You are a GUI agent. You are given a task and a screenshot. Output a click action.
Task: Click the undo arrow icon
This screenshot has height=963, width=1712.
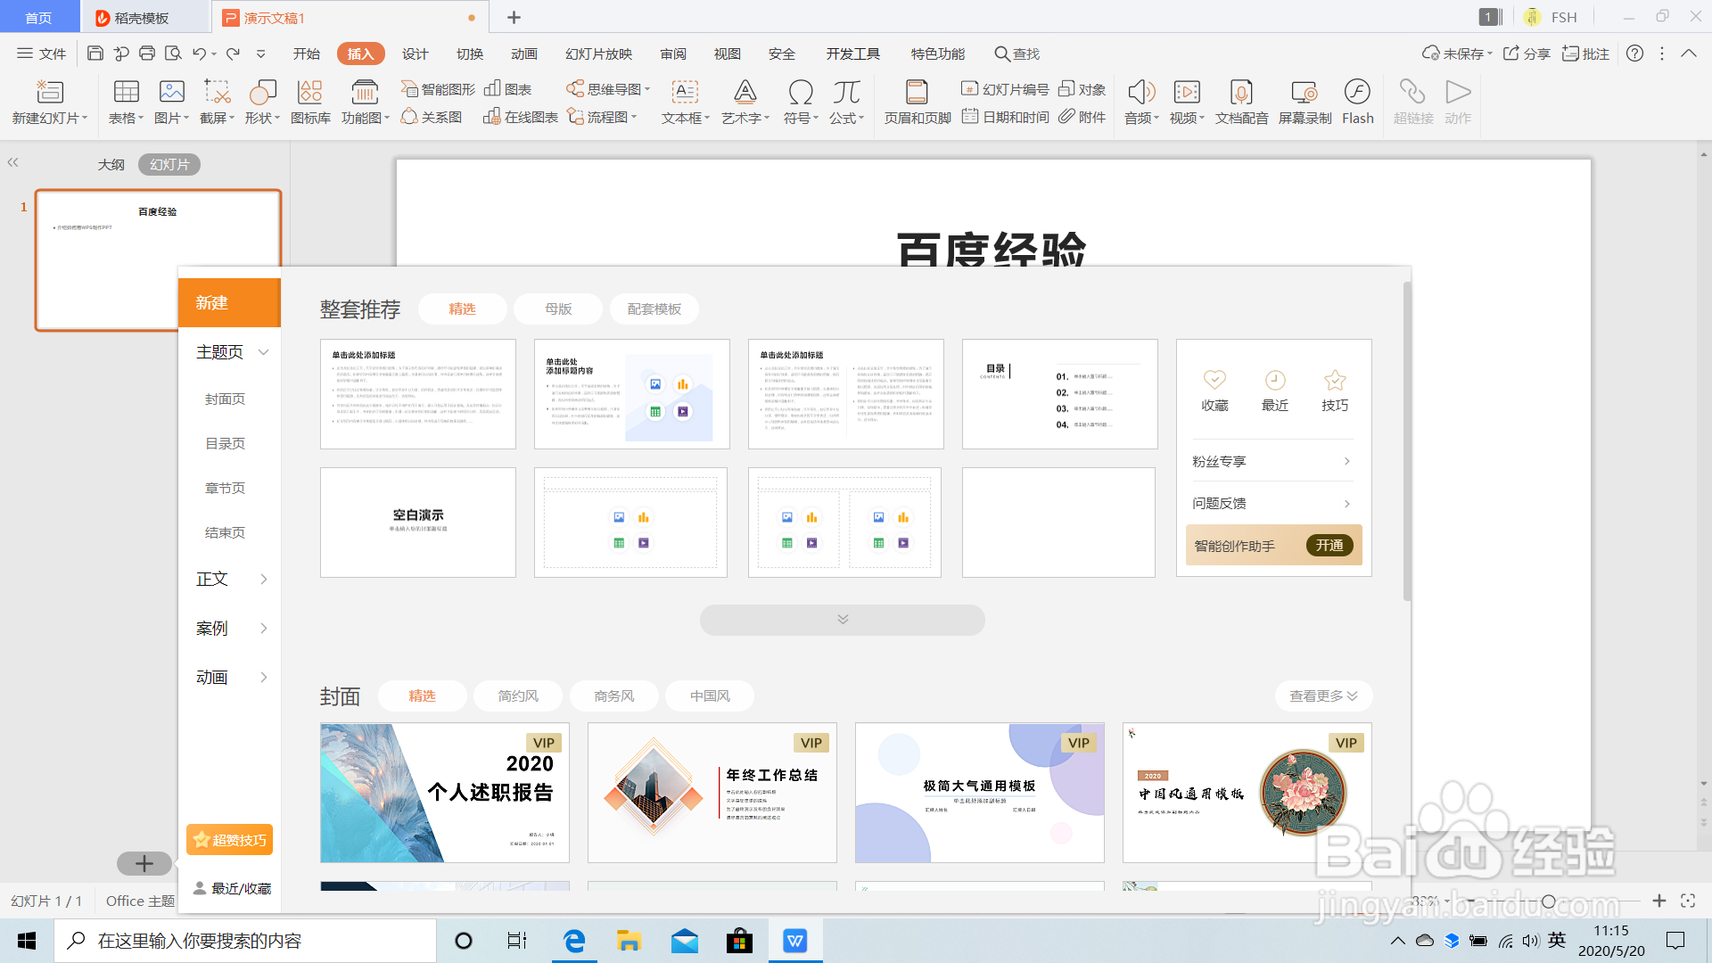coord(199,53)
